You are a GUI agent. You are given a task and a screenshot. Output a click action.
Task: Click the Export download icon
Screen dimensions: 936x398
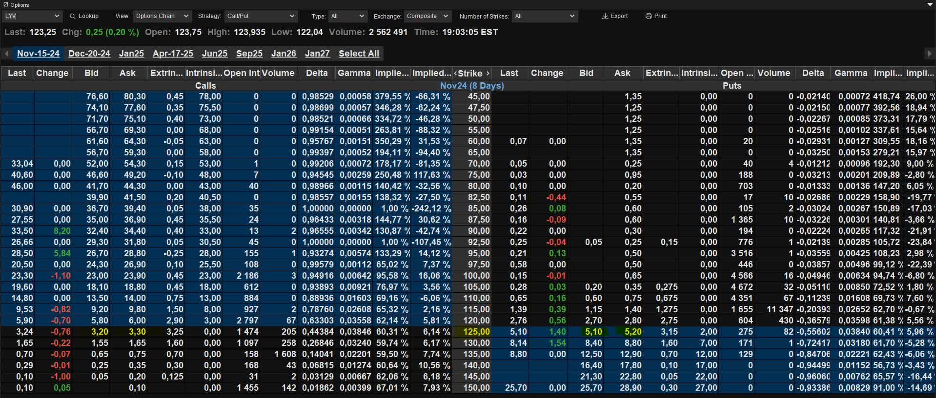[x=605, y=16]
